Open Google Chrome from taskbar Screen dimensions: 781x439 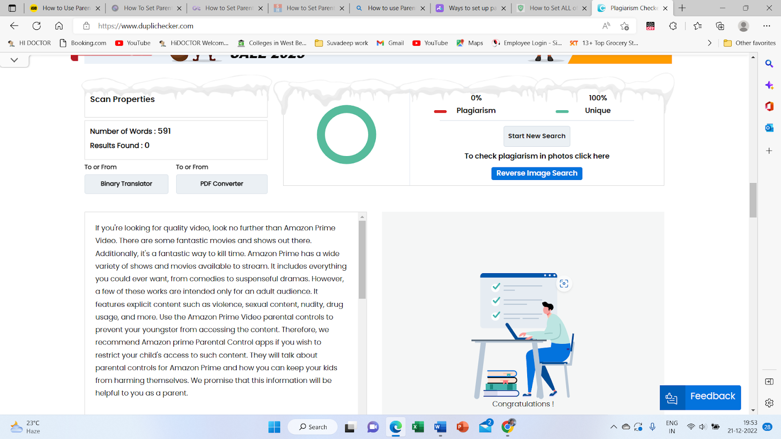(x=508, y=427)
